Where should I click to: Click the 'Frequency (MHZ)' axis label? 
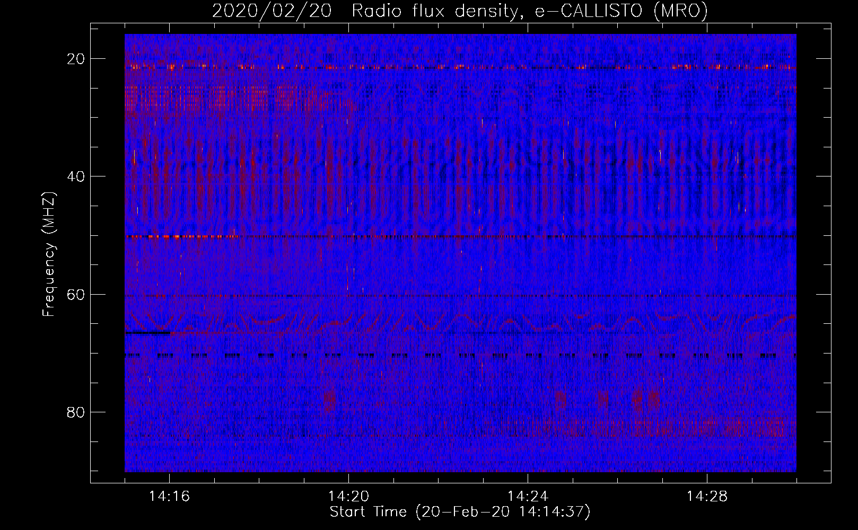click(x=49, y=254)
